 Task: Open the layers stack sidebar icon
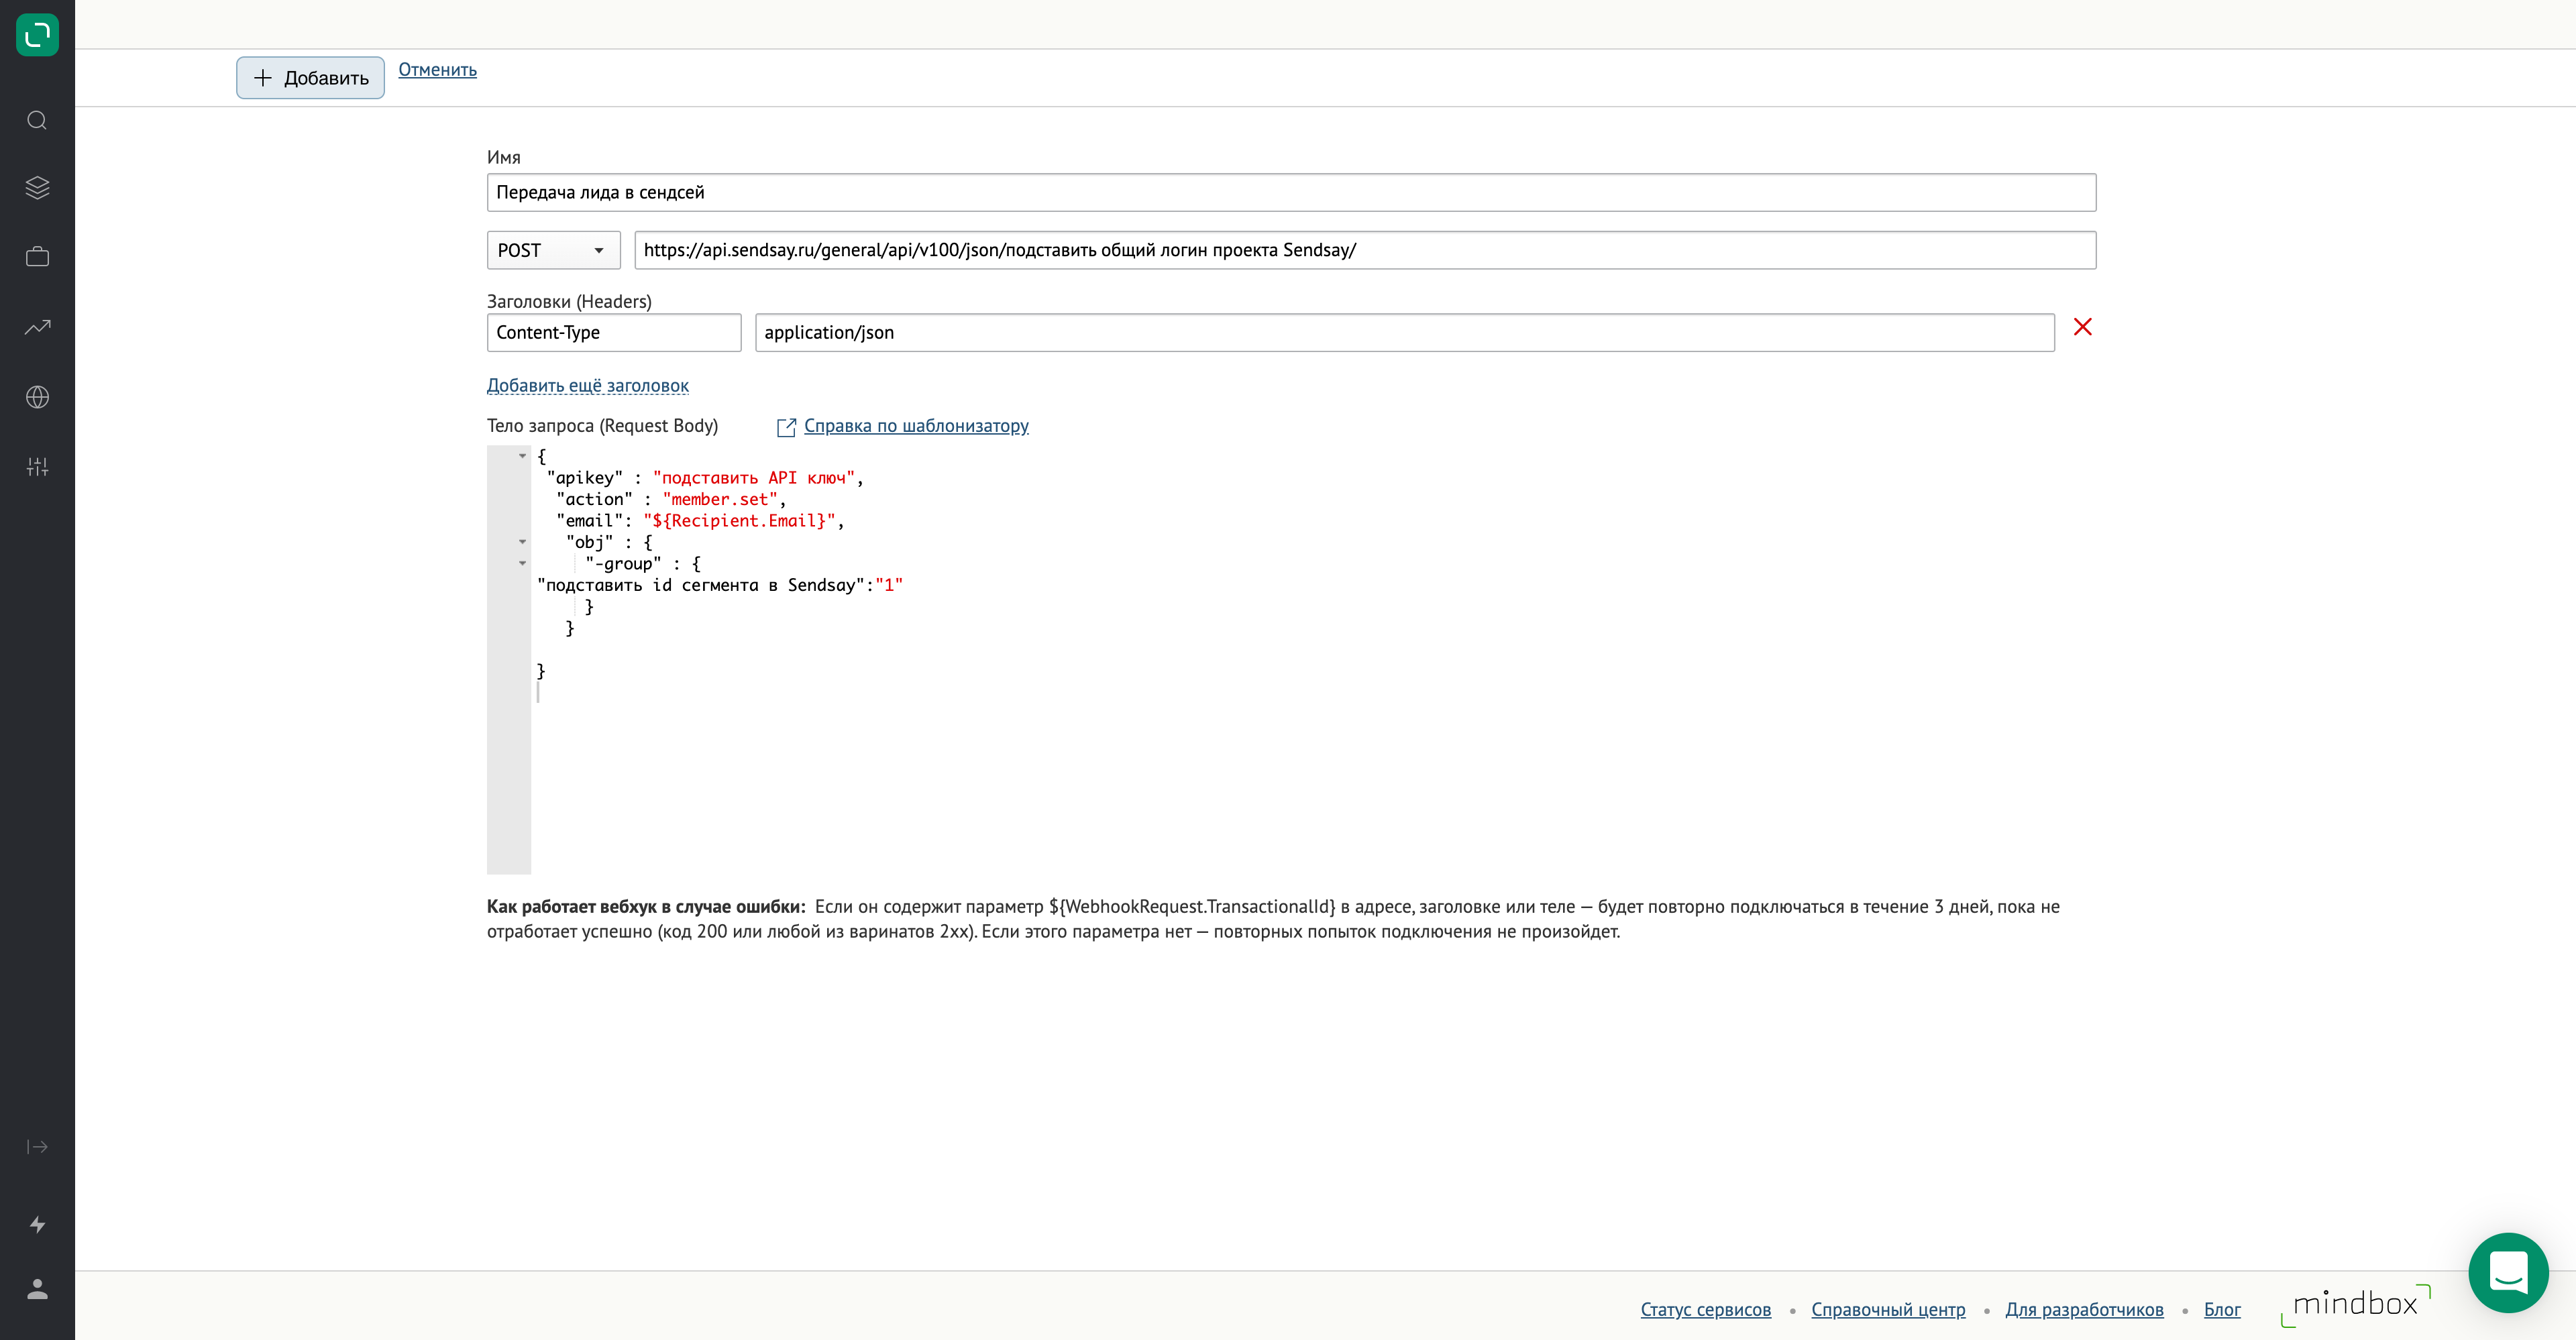coord(37,188)
